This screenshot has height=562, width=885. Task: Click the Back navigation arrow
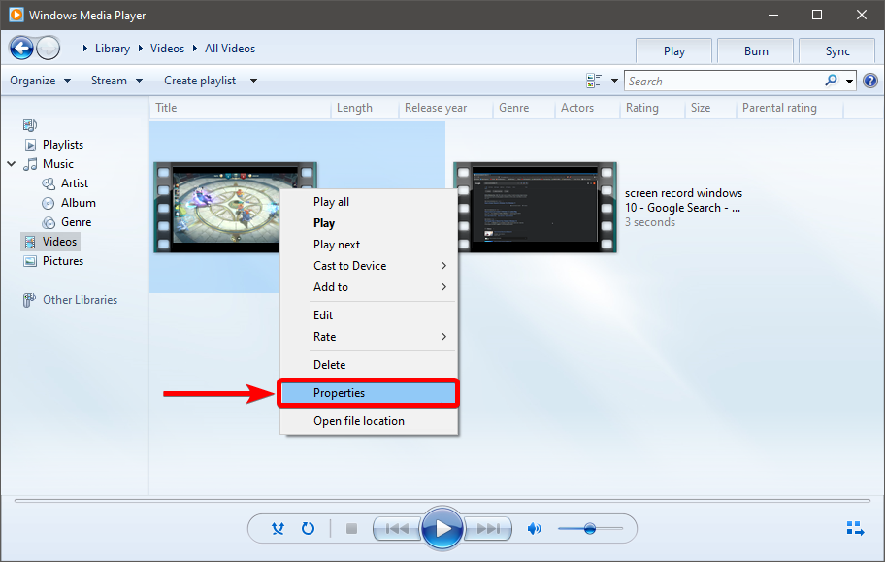coord(22,48)
